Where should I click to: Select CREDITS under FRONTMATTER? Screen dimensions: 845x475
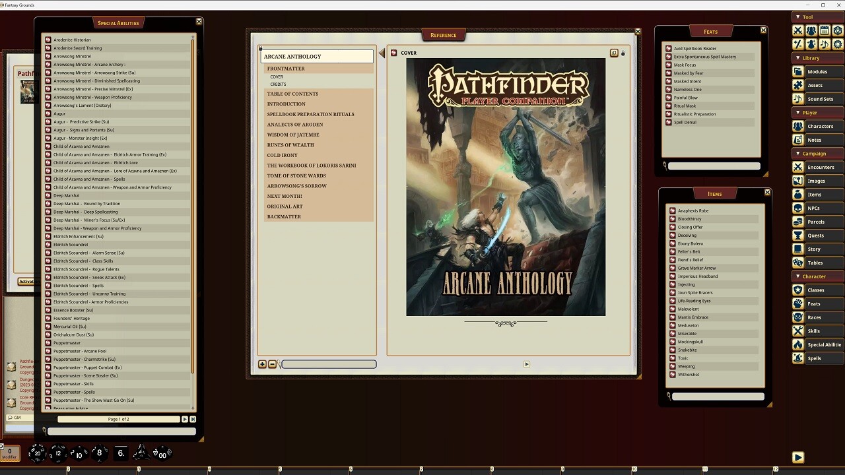(278, 84)
